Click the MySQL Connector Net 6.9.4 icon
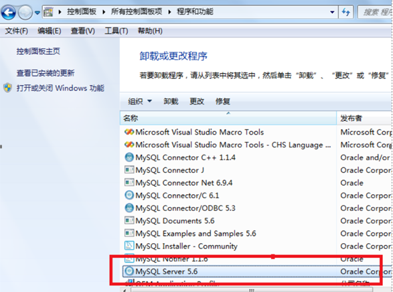Viewport: 393px width, 292px height. tap(129, 182)
